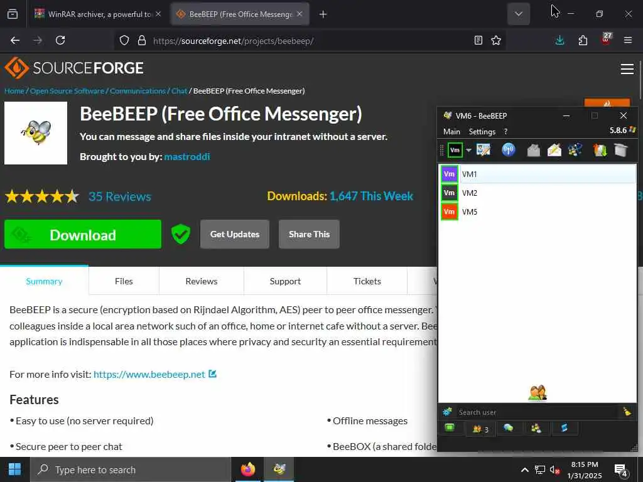
Task: Click the Windows Start button
Action: [15, 469]
